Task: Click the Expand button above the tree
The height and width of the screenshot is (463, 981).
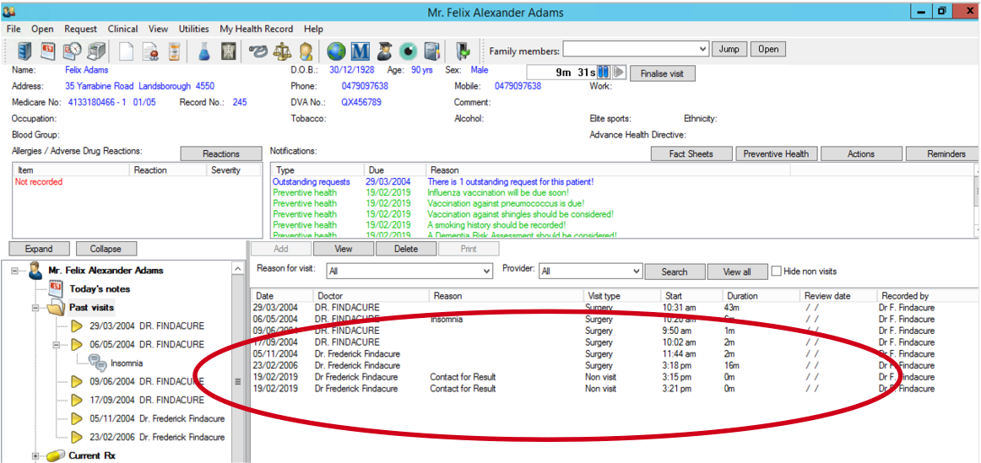Action: pyautogui.click(x=39, y=249)
